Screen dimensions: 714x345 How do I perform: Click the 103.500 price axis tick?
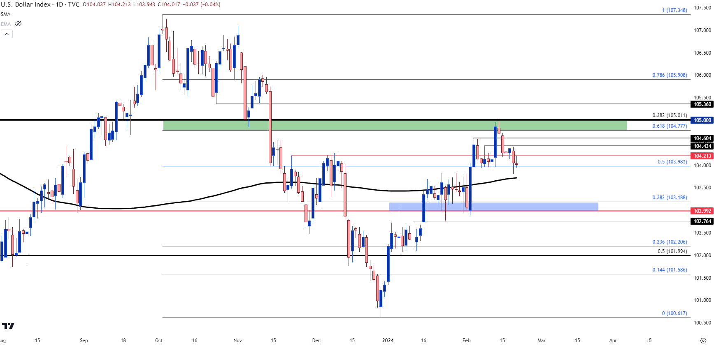click(x=702, y=188)
